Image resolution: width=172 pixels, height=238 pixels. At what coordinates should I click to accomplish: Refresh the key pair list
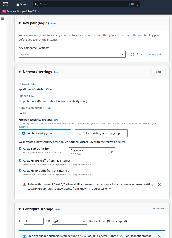point(132,54)
